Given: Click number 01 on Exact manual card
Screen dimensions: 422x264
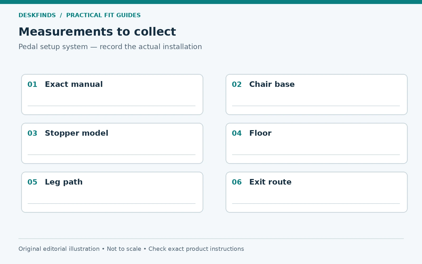Looking at the screenshot, I should coord(32,84).
